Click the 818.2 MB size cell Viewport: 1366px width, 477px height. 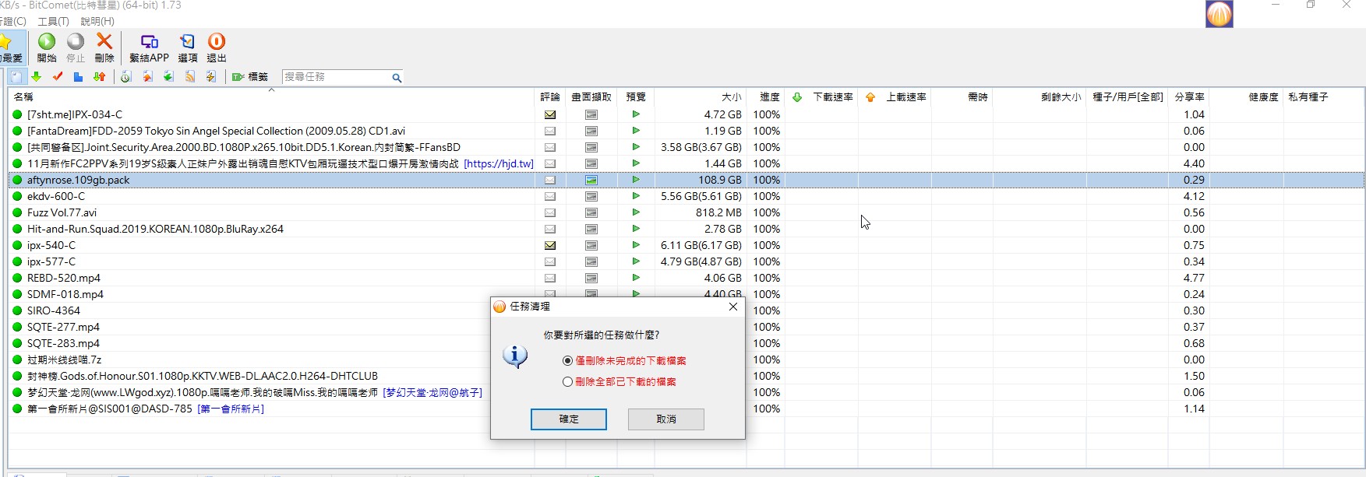718,212
